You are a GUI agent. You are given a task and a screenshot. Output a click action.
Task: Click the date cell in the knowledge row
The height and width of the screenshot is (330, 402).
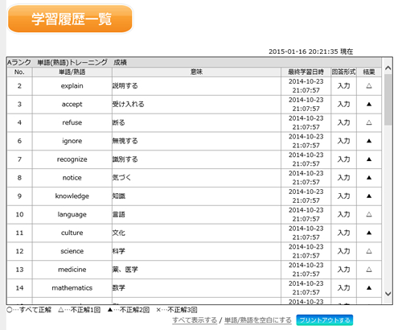(x=306, y=196)
